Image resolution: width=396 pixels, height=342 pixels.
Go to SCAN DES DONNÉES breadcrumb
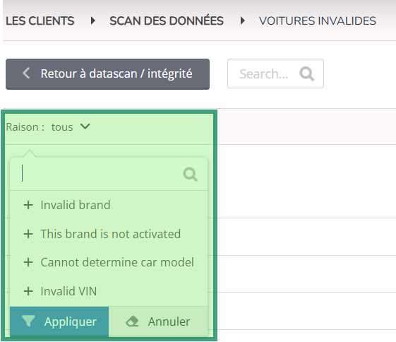(x=167, y=20)
